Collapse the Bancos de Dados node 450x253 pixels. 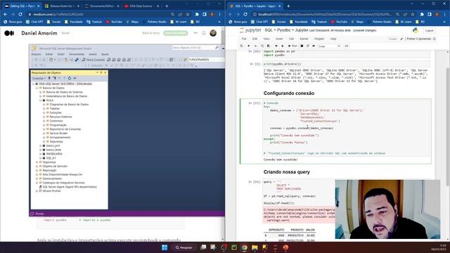37,88
